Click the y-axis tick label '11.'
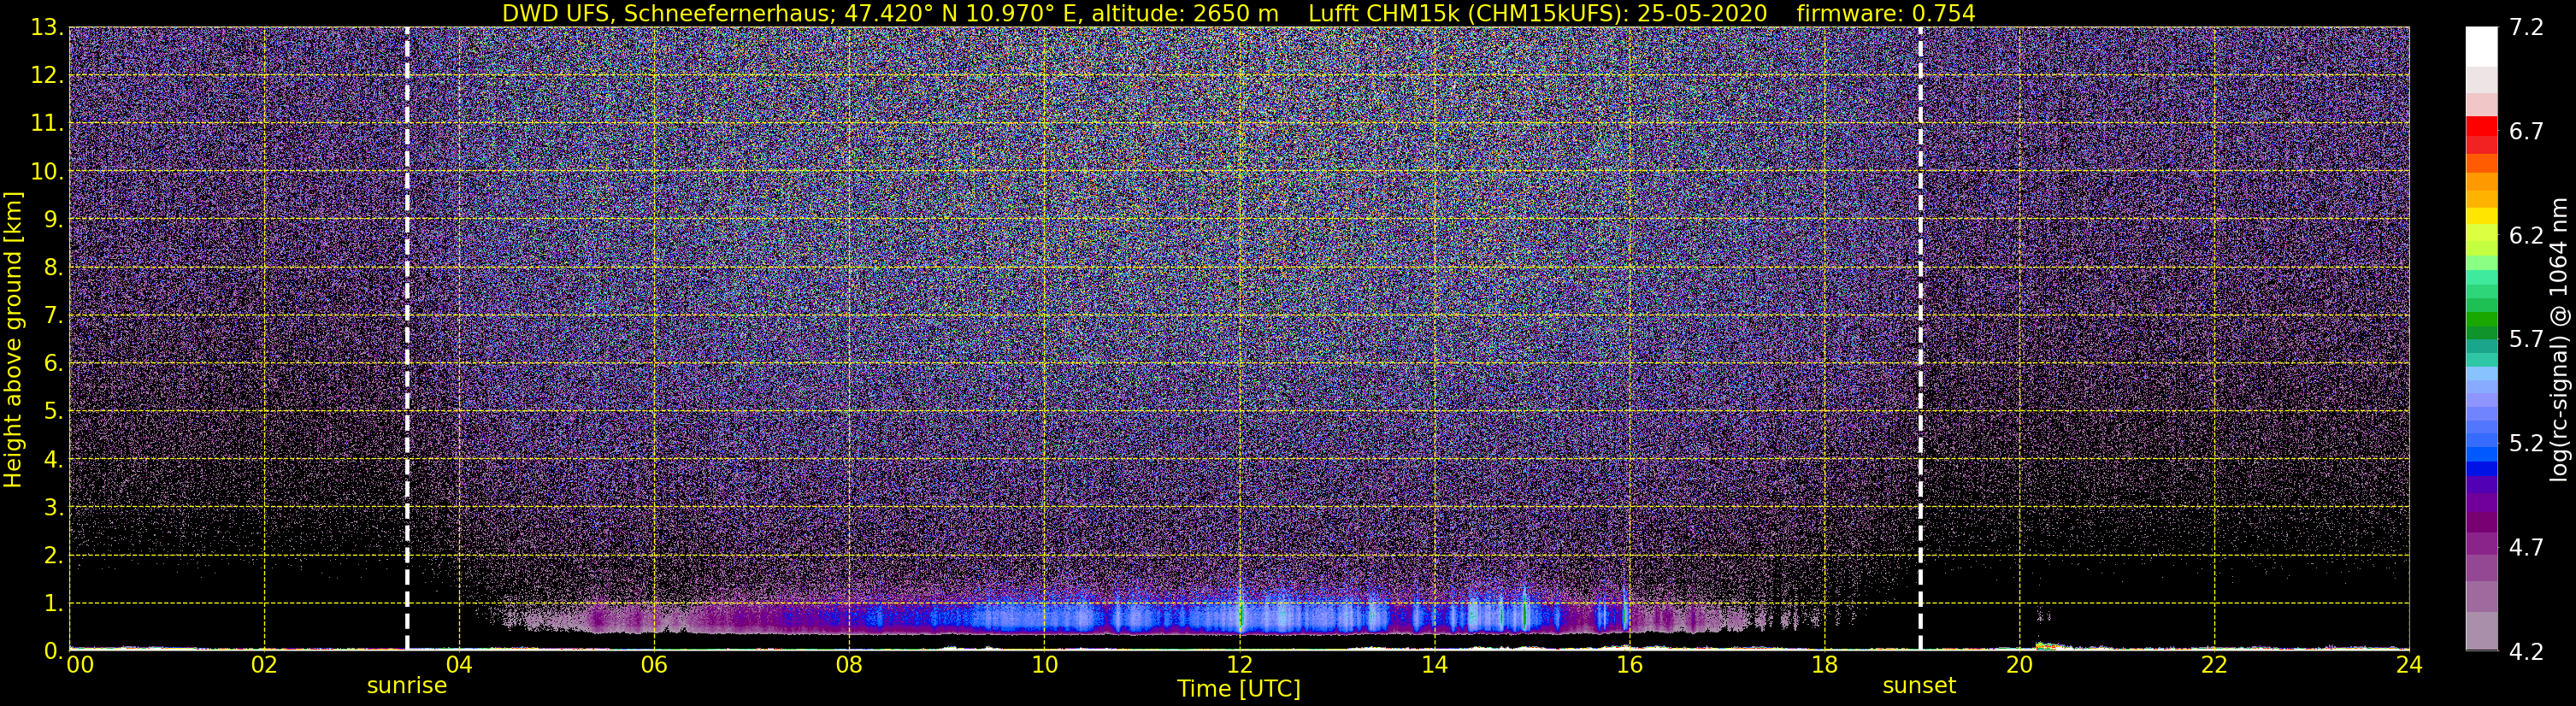The height and width of the screenshot is (706, 2576). click(x=47, y=124)
